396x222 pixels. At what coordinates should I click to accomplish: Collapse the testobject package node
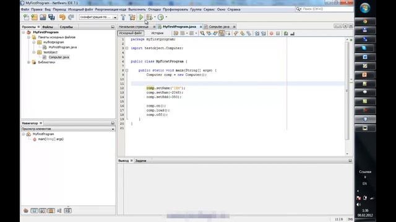pyautogui.click(x=34, y=52)
